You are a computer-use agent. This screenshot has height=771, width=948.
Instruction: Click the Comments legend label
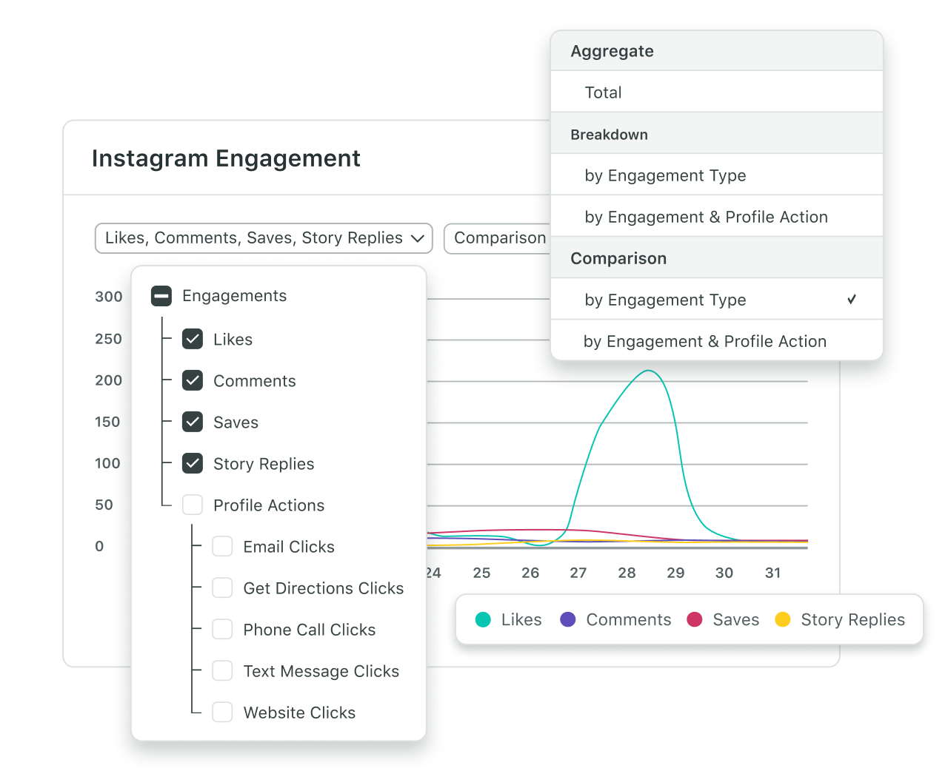[x=629, y=619]
